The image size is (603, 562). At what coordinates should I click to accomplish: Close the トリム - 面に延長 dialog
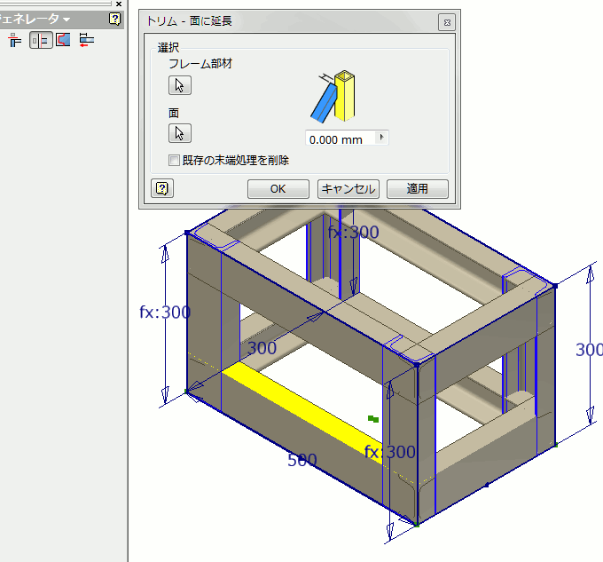pyautogui.click(x=447, y=22)
